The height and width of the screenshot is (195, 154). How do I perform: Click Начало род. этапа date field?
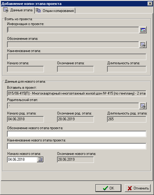[25, 119]
